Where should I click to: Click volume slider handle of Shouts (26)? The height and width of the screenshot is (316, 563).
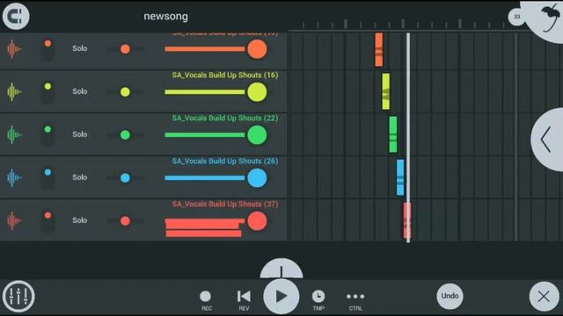point(257,177)
